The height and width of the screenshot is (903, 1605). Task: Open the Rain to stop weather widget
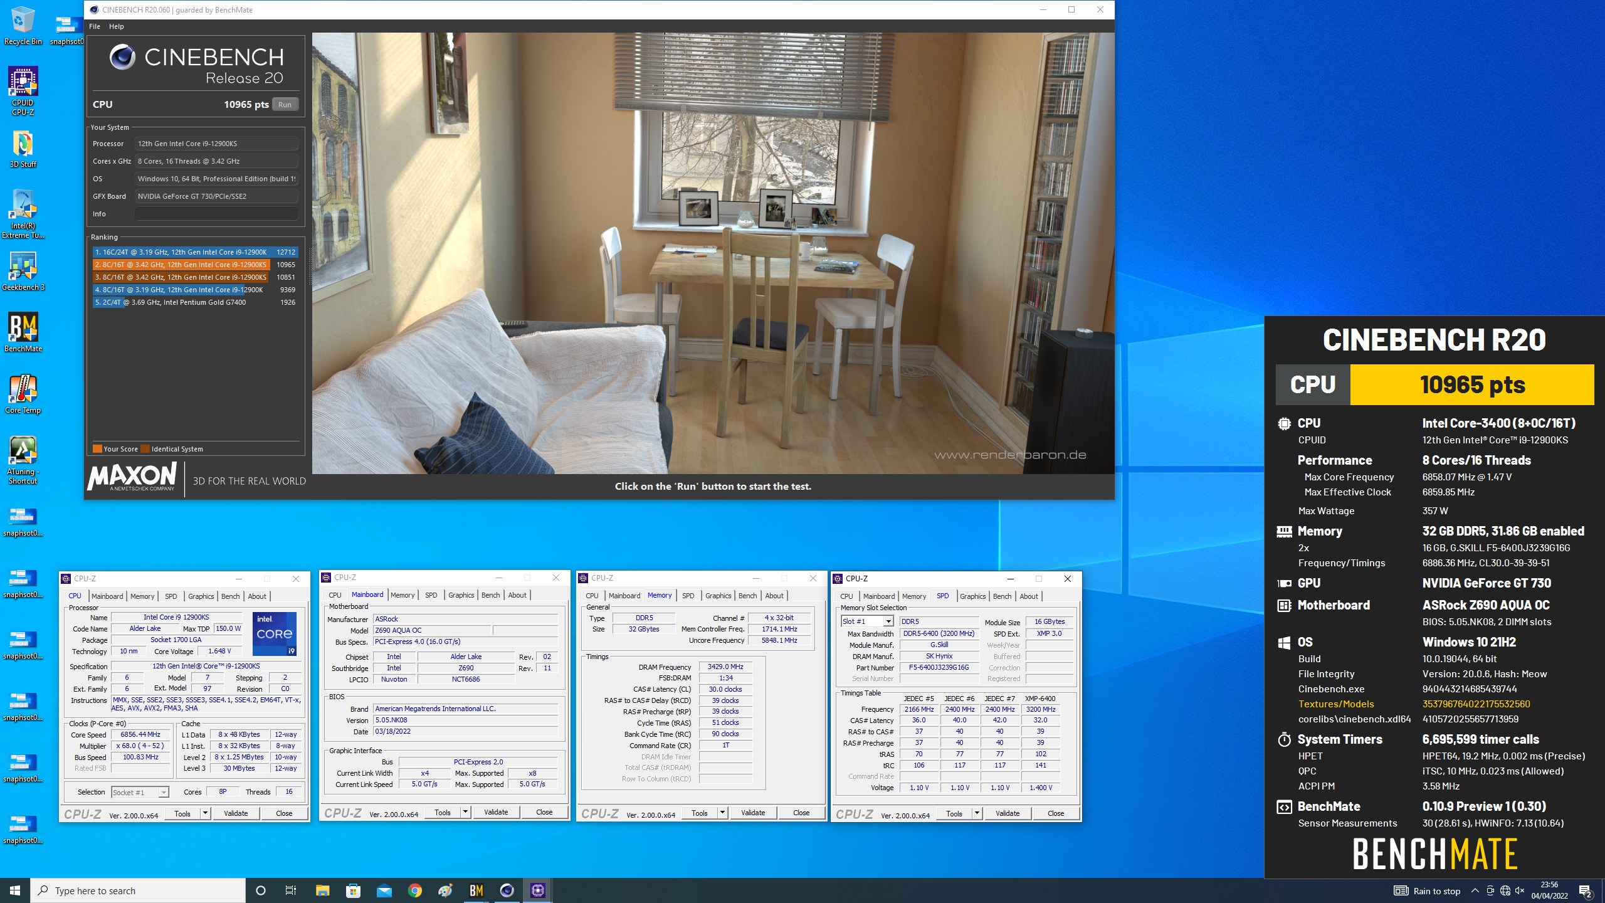coord(1427,890)
